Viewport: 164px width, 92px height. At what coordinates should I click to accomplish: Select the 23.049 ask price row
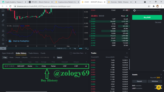click(109, 10)
